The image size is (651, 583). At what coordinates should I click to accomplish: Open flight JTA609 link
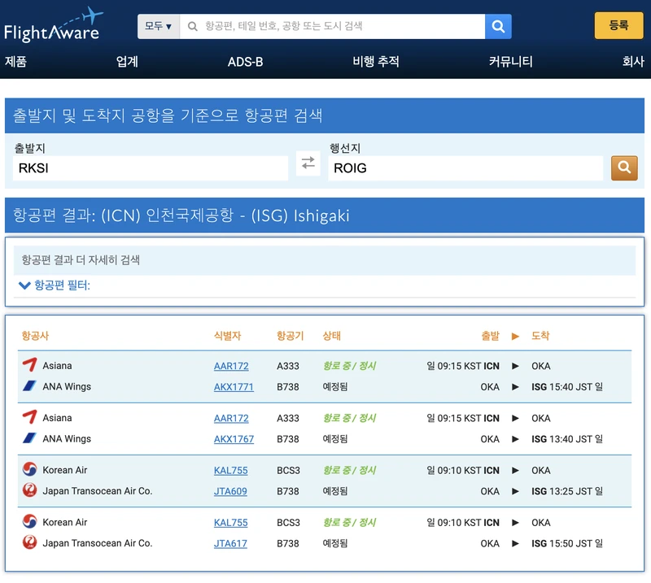[230, 491]
